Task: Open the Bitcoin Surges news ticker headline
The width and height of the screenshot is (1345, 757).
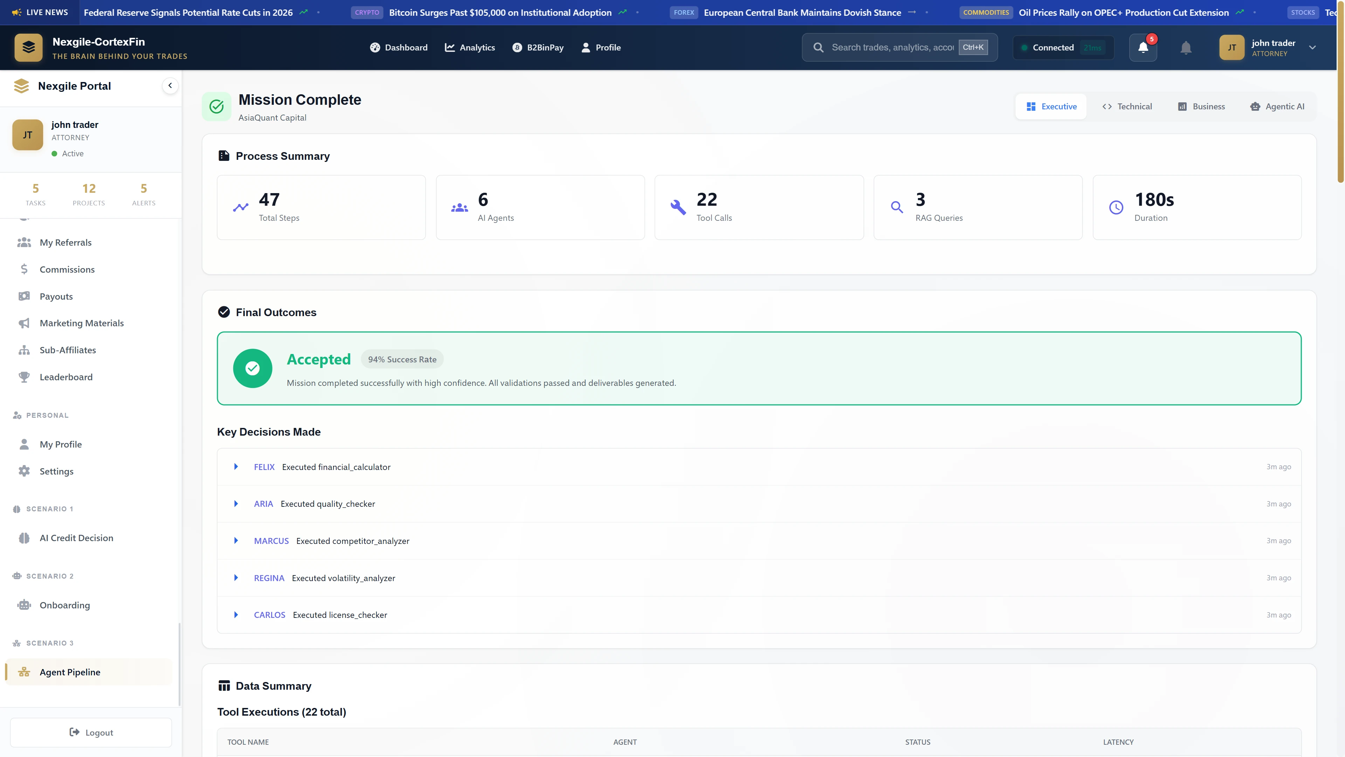Action: point(500,12)
